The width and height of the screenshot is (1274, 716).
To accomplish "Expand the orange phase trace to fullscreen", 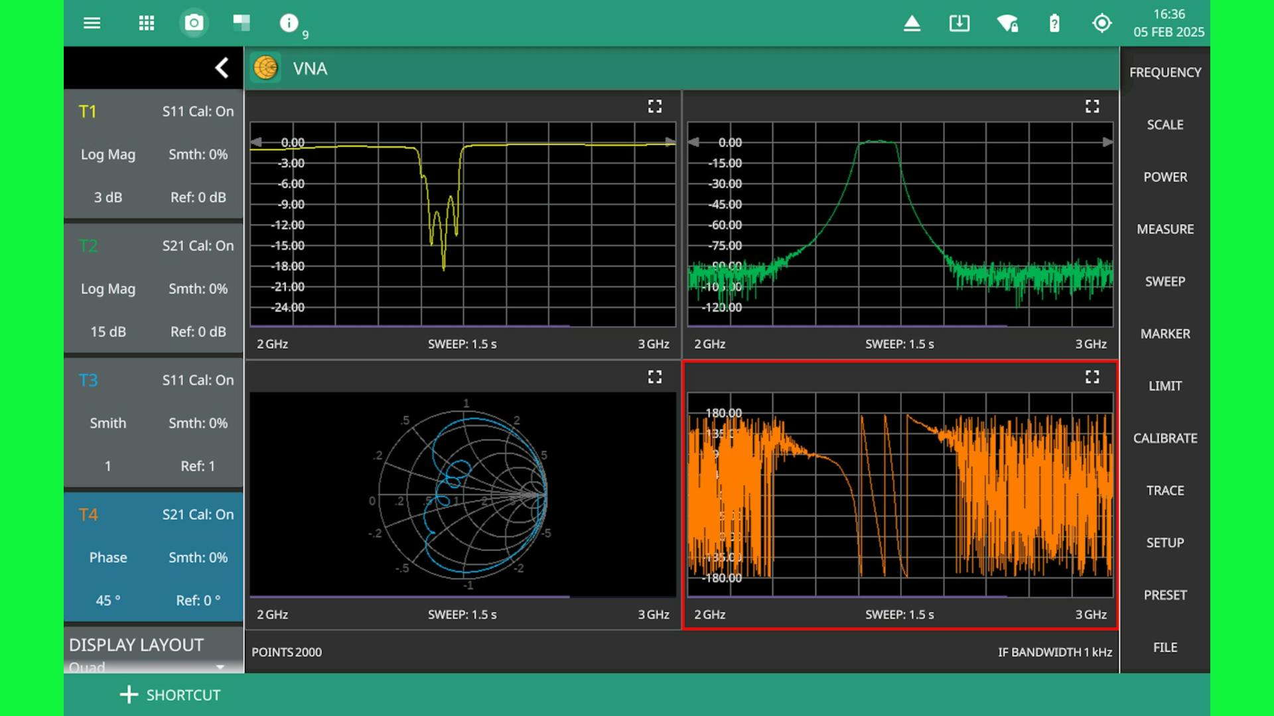I will point(1092,377).
